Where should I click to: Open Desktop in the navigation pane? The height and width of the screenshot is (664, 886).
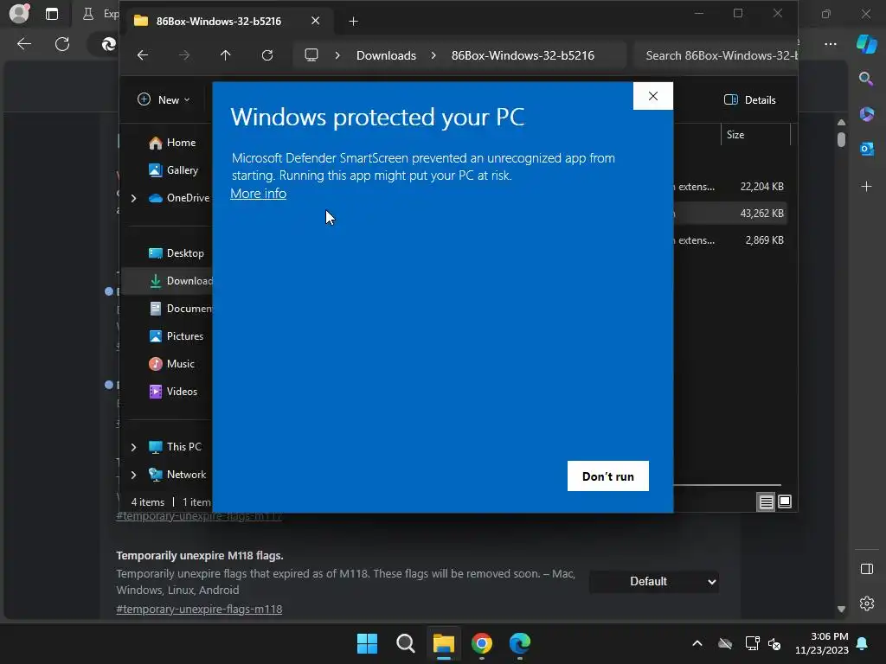coord(177,253)
